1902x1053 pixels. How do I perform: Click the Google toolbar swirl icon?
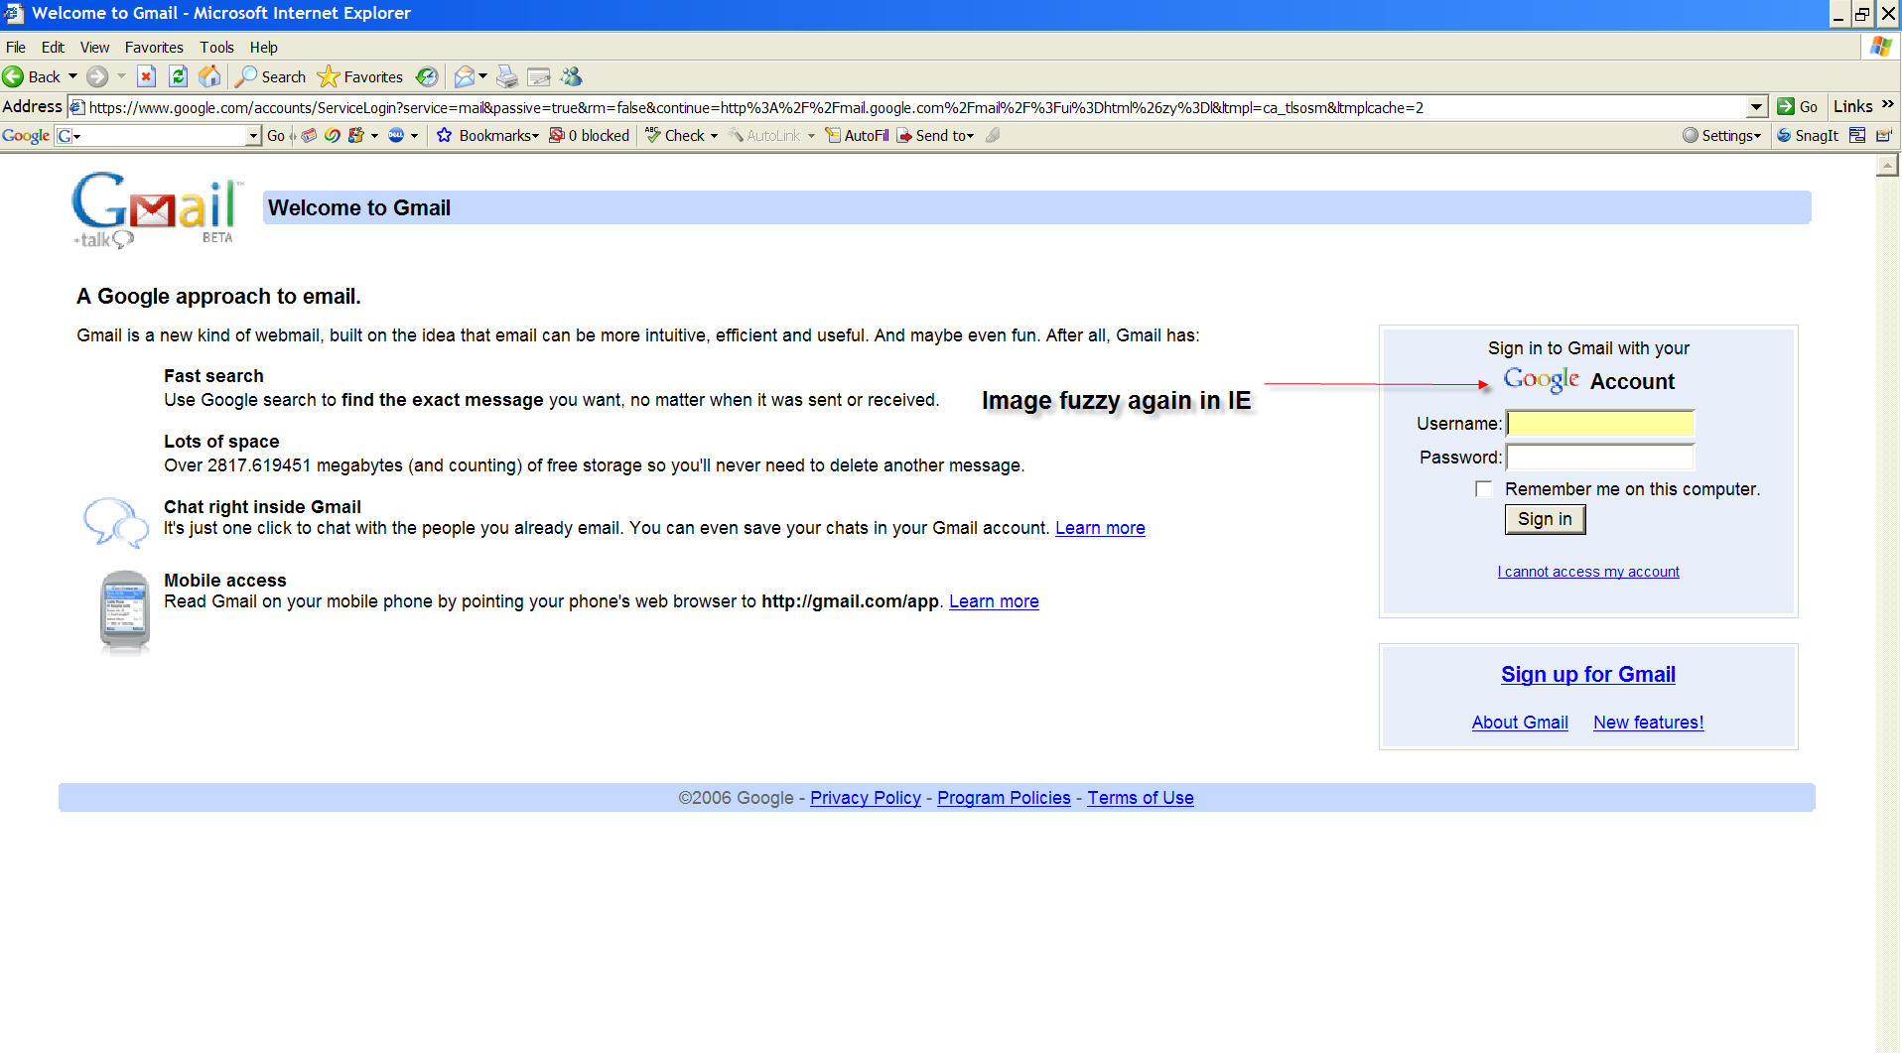333,135
